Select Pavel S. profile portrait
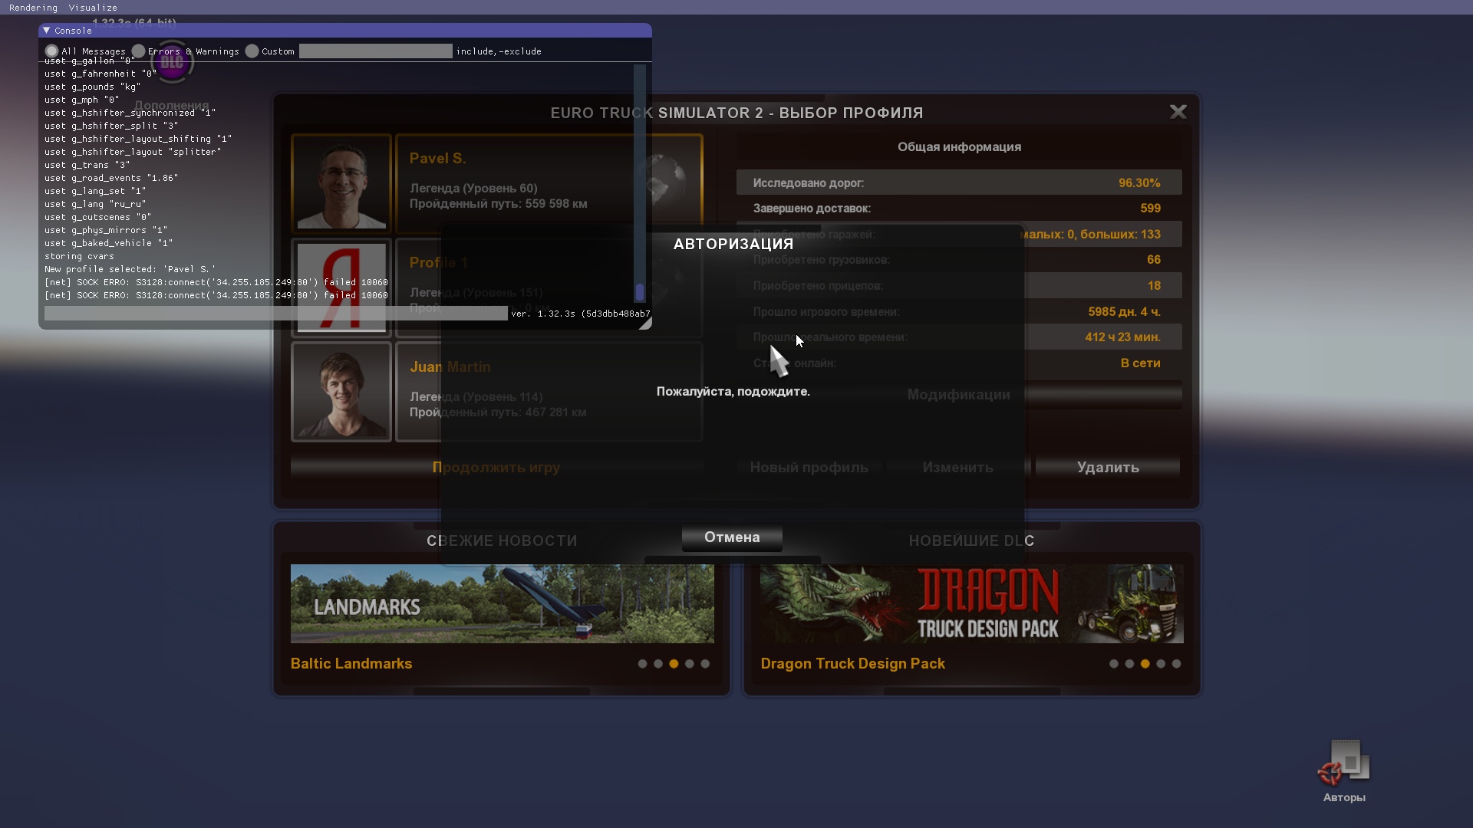 tap(341, 184)
